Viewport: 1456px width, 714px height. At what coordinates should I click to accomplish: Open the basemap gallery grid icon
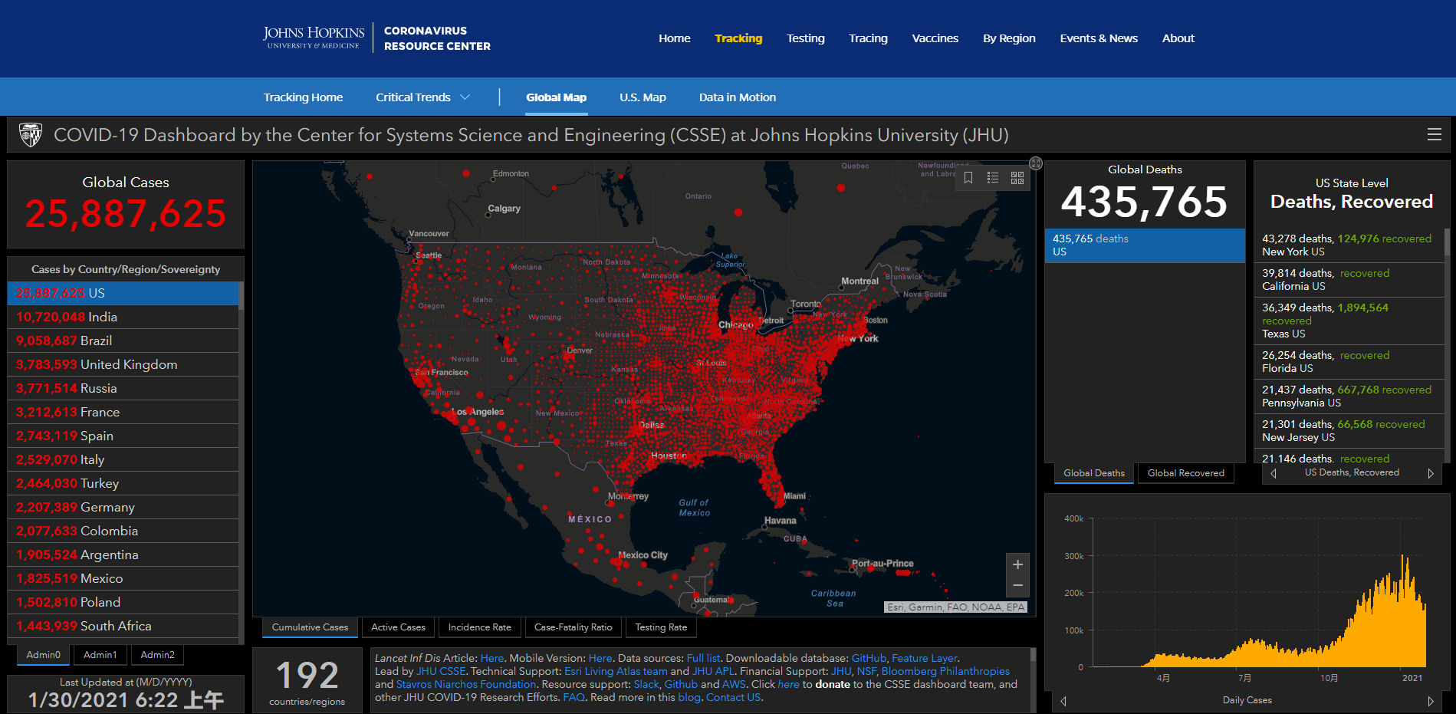point(1017,178)
